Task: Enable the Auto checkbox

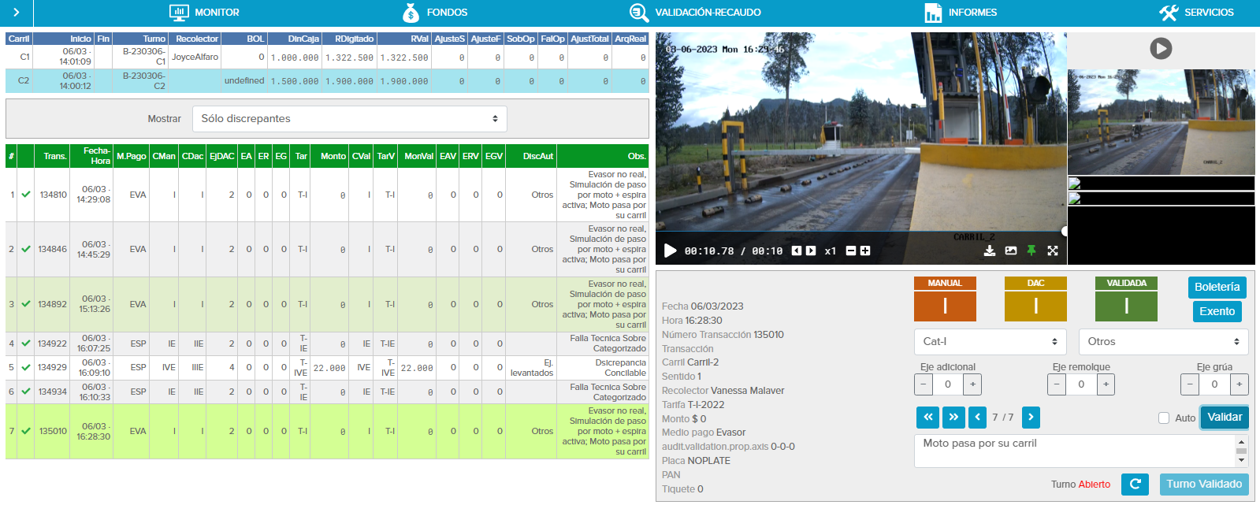Action: [x=1164, y=418]
